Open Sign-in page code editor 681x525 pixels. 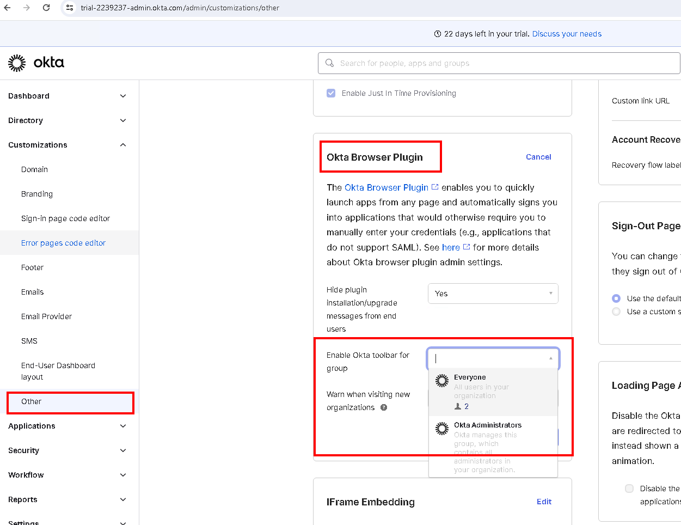66,218
